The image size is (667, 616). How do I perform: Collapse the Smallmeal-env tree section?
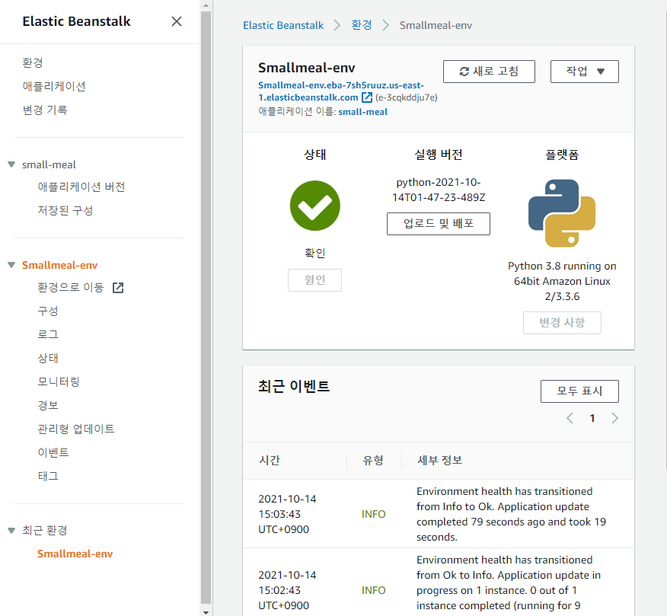pyautogui.click(x=11, y=265)
